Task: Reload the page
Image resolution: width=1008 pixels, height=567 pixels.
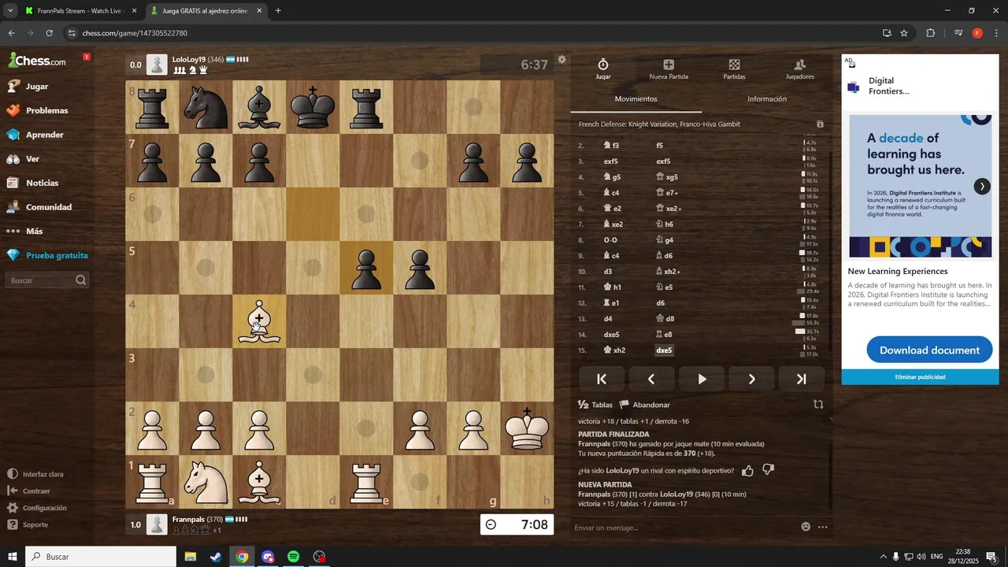Action: pyautogui.click(x=49, y=33)
